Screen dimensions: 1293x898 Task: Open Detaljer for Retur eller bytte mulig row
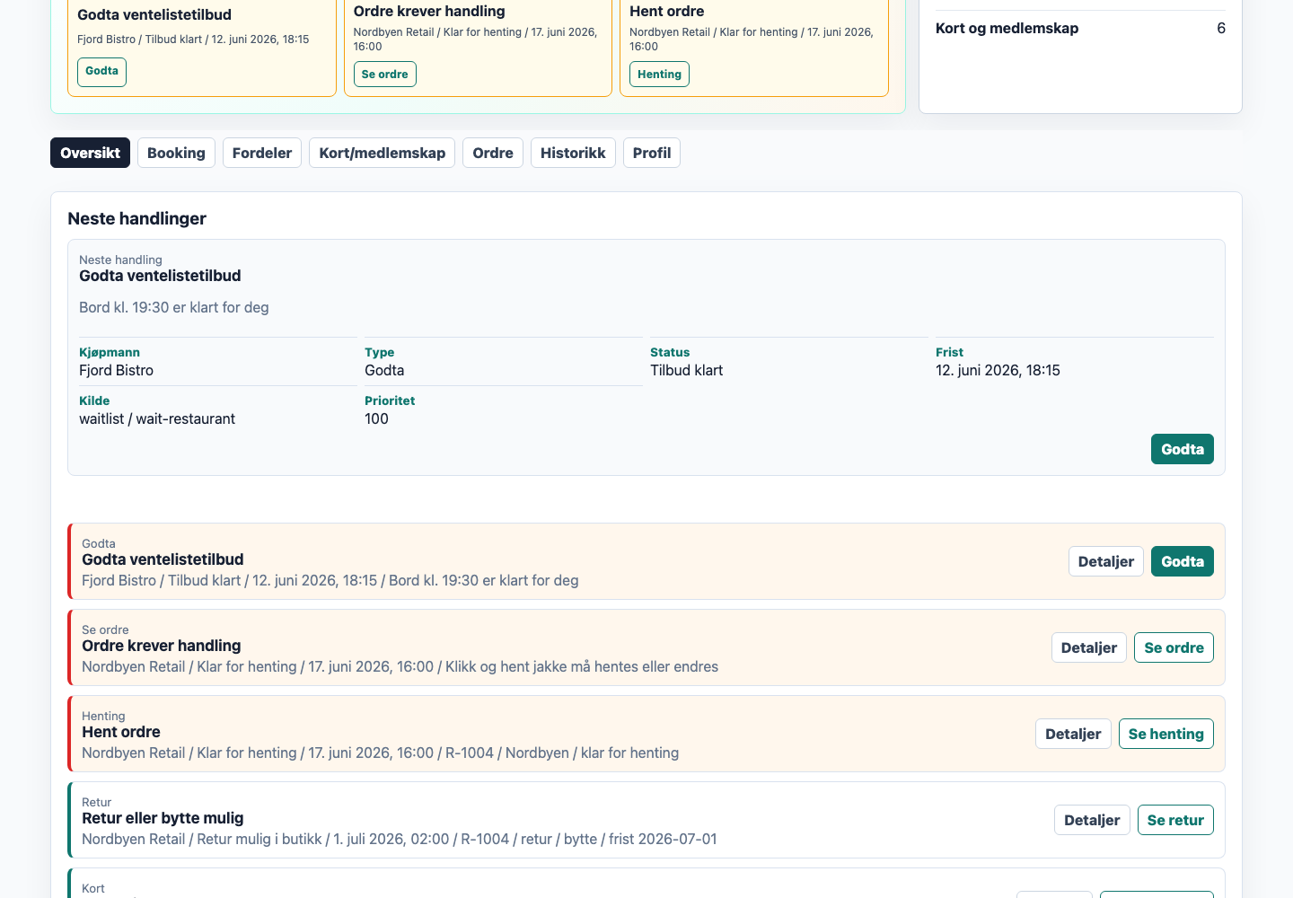[x=1092, y=820]
